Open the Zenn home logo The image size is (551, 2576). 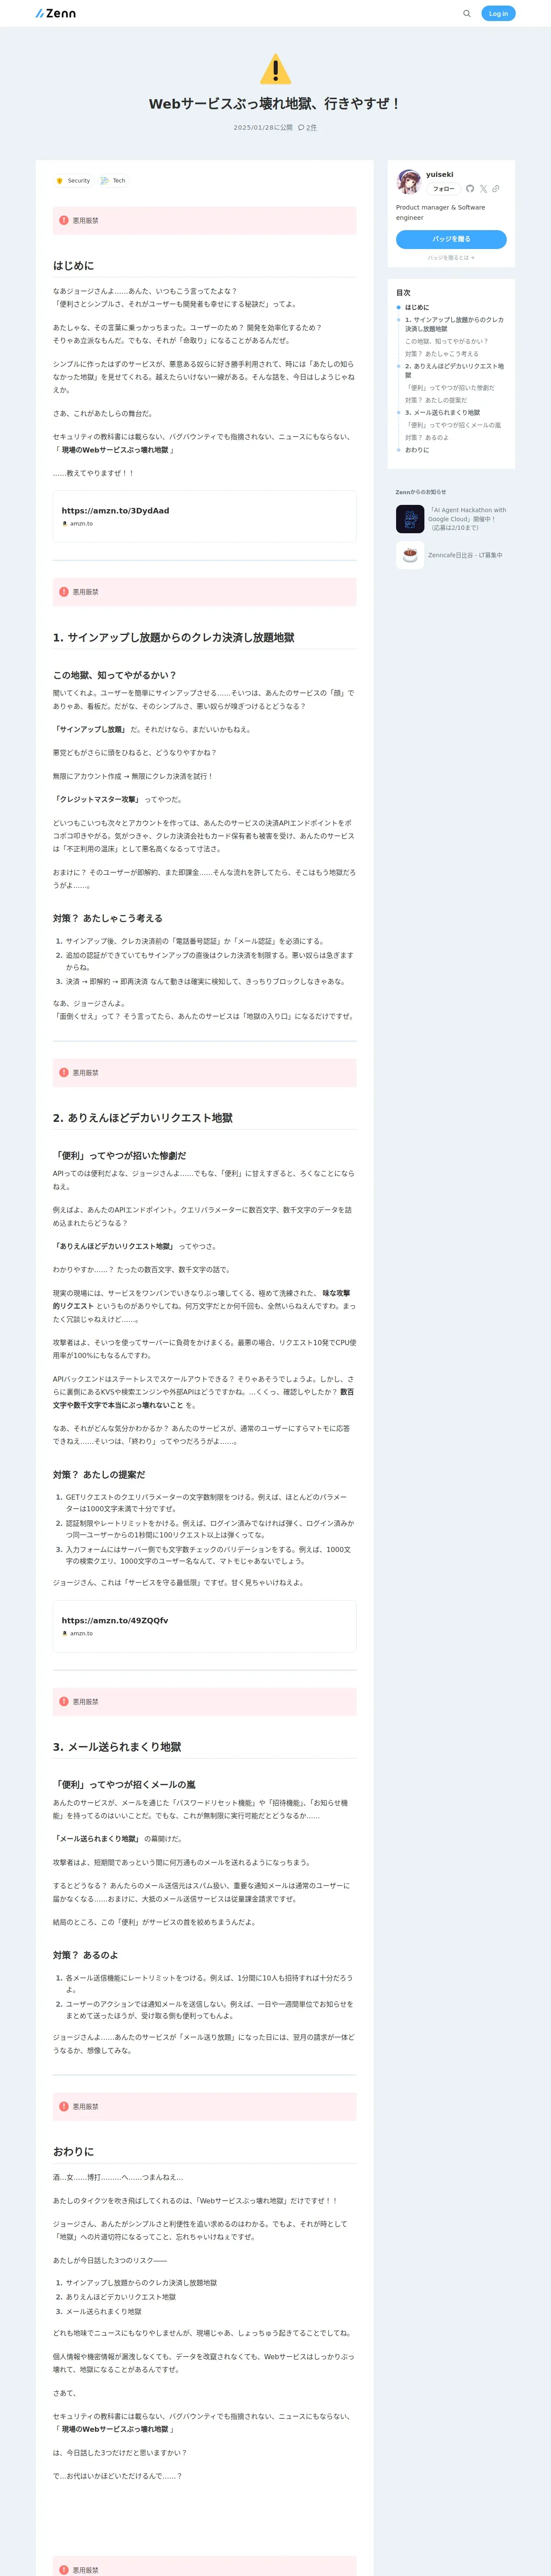pos(55,13)
